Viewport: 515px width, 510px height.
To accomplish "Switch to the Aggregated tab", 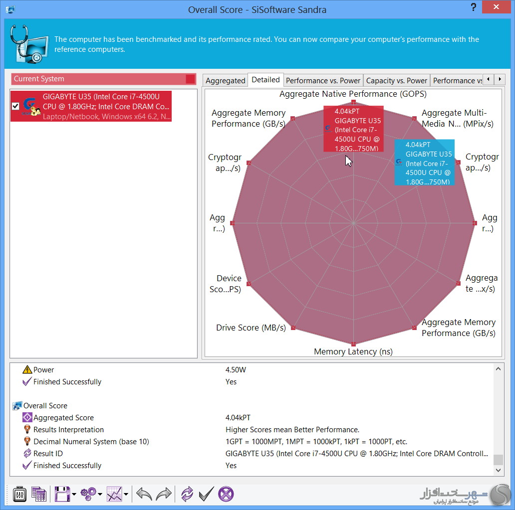I will click(226, 80).
